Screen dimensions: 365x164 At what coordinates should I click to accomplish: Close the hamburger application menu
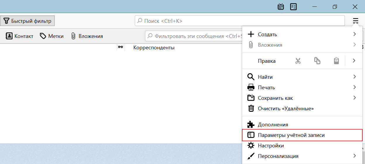(x=355, y=21)
